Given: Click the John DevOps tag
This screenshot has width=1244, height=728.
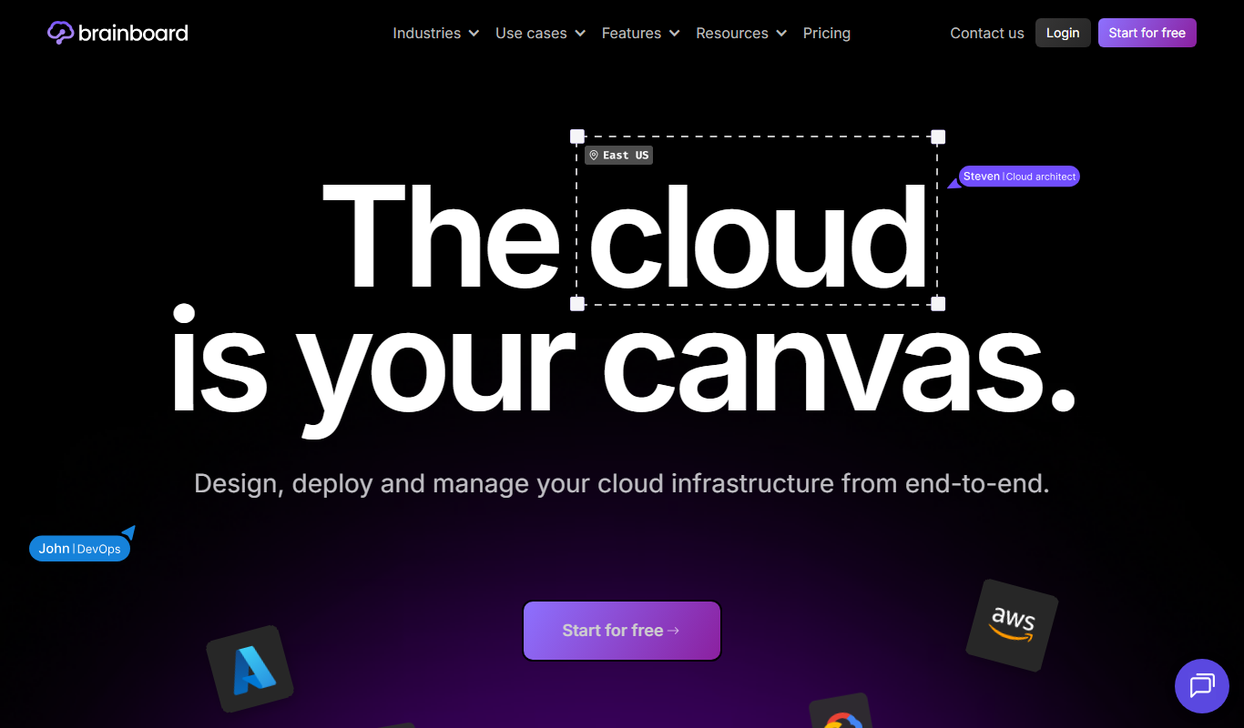Looking at the screenshot, I should point(79,549).
